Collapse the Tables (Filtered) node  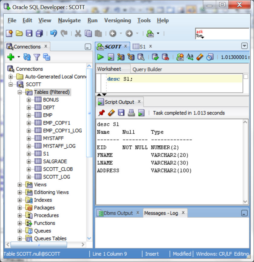pyautogui.click(x=20, y=92)
